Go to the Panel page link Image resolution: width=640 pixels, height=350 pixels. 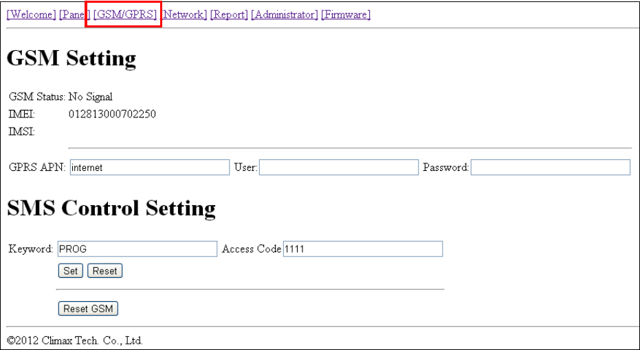(x=75, y=14)
